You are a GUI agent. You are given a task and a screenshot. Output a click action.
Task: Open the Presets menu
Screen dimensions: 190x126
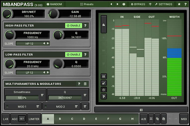(87, 4)
